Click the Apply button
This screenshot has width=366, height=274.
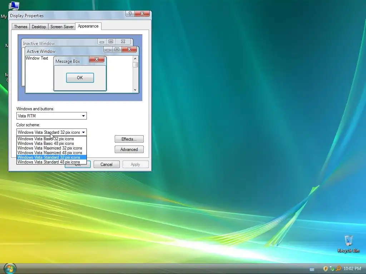coord(135,164)
